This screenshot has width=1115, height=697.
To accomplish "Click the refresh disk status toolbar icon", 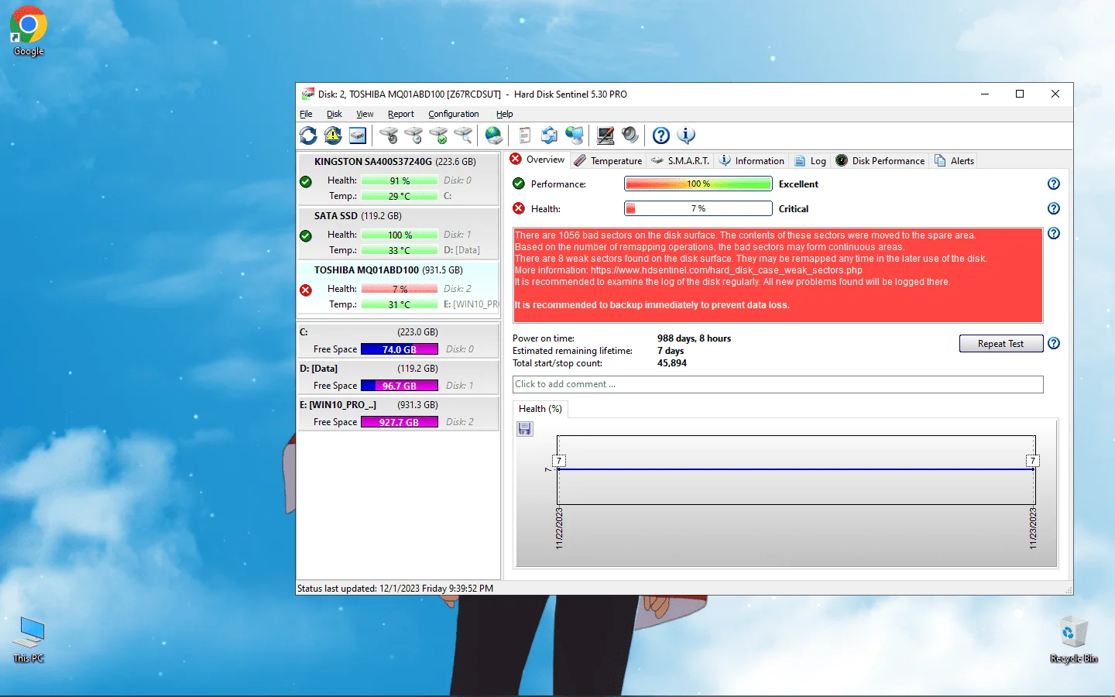I will 308,136.
